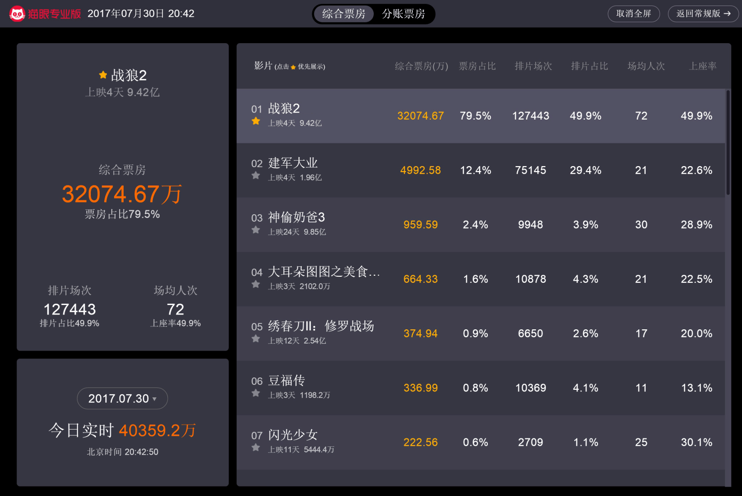This screenshot has height=496, width=742.
Task: Click the 影片 column header
Action: (263, 65)
